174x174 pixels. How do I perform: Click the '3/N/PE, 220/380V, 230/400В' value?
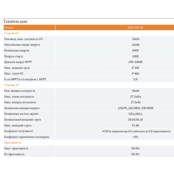[x=135, y=108]
